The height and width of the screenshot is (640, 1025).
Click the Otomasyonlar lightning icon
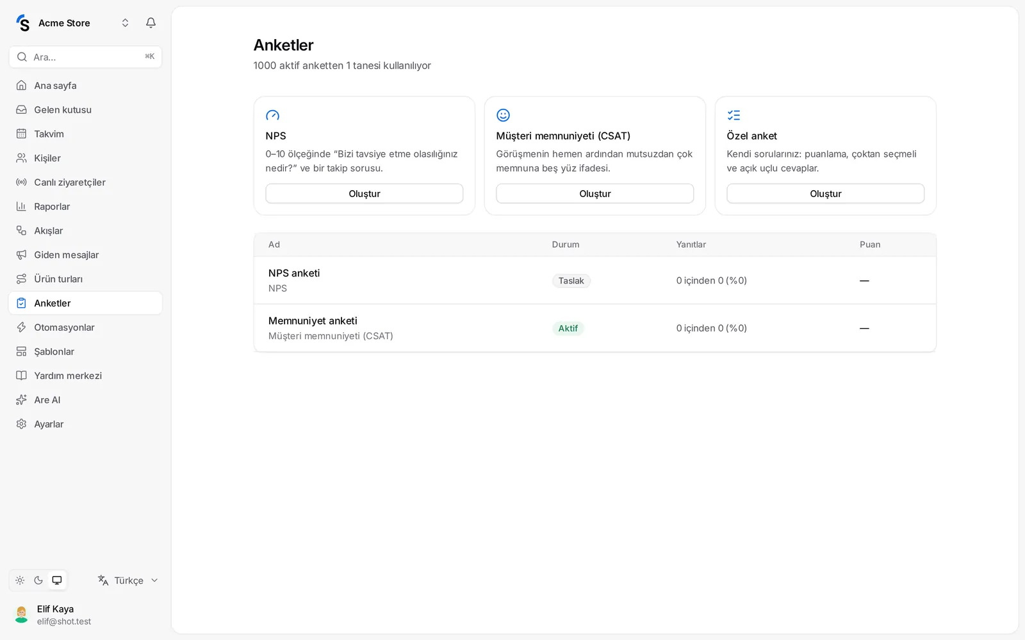click(x=21, y=328)
